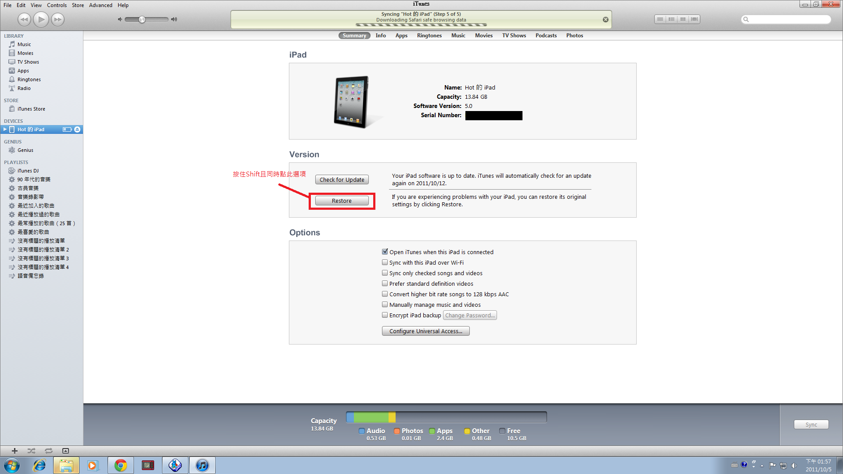Show the artwork viewer icon
The height and width of the screenshot is (474, 843).
coord(65,451)
